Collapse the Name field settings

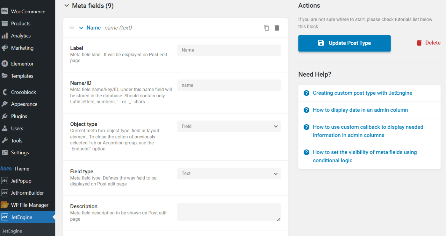[x=81, y=28]
